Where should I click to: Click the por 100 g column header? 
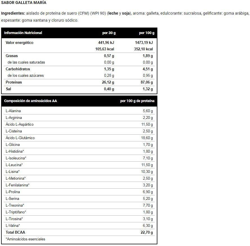147,33
